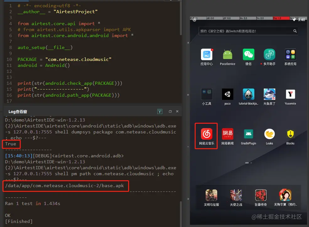Click '__author__' line in the editor
The image size is (309, 227).
57,12
